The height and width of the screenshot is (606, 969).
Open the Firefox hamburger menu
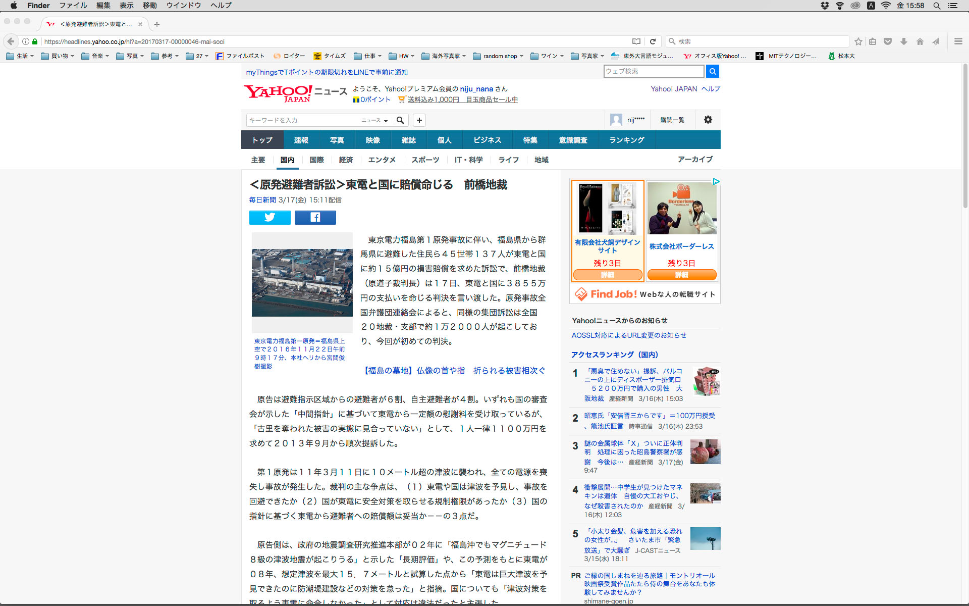[x=958, y=41]
